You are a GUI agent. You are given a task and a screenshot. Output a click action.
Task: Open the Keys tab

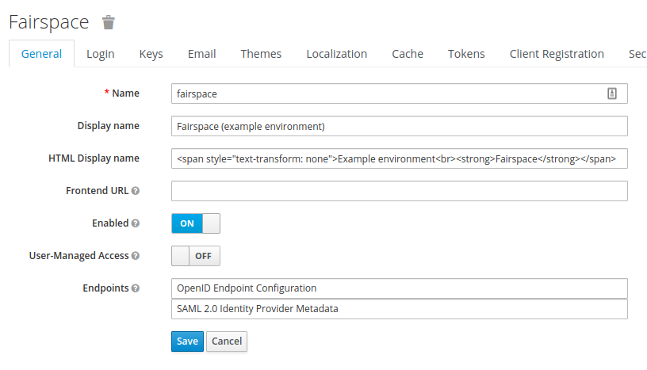(151, 54)
